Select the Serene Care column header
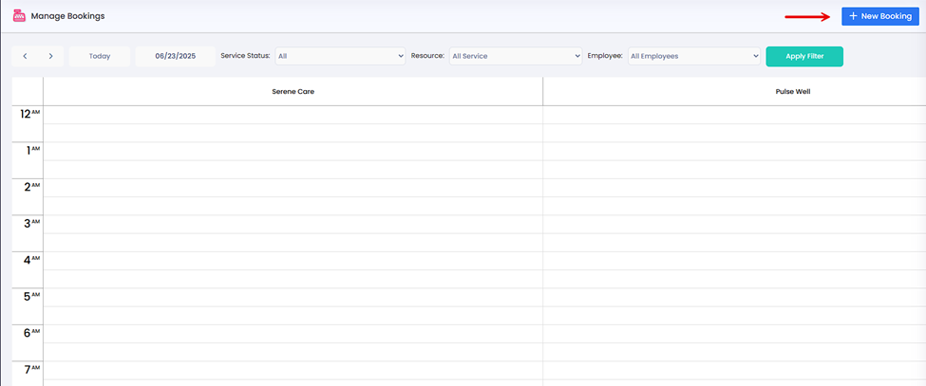This screenshot has height=386, width=926. pos(293,92)
